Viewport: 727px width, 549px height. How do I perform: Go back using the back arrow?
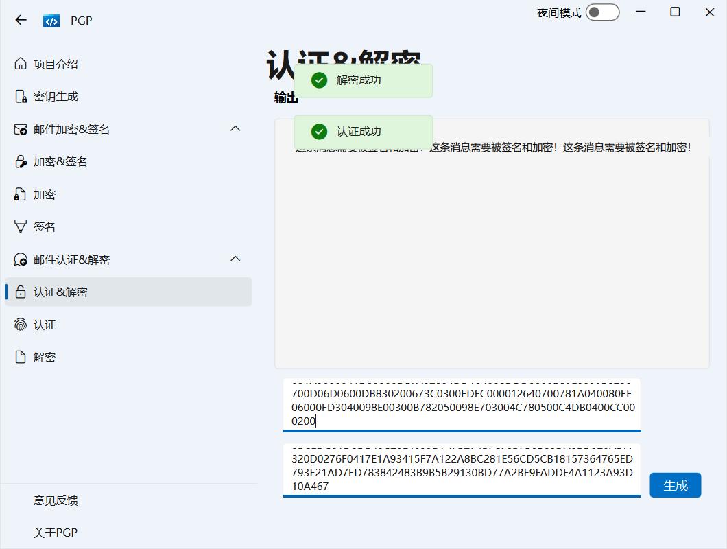pos(21,20)
